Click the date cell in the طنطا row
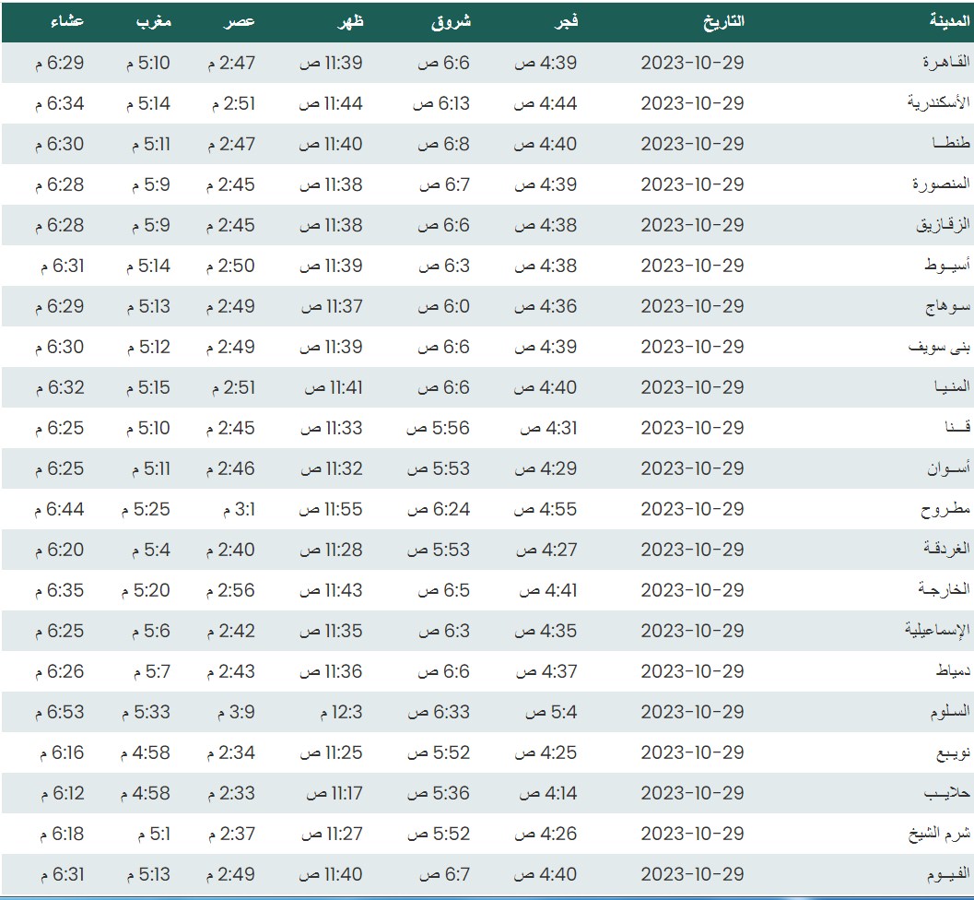The height and width of the screenshot is (900, 974). [x=692, y=144]
